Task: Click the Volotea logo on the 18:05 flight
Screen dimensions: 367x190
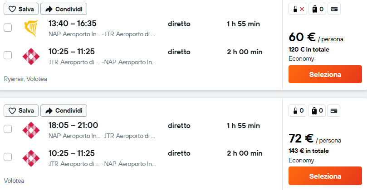Action: tap(31, 130)
